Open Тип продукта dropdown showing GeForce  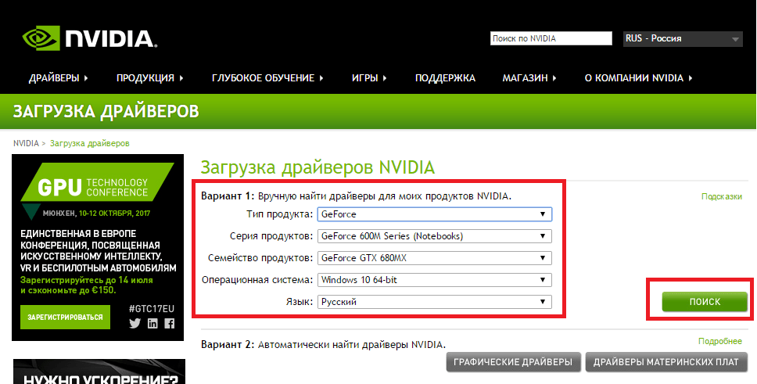434,214
